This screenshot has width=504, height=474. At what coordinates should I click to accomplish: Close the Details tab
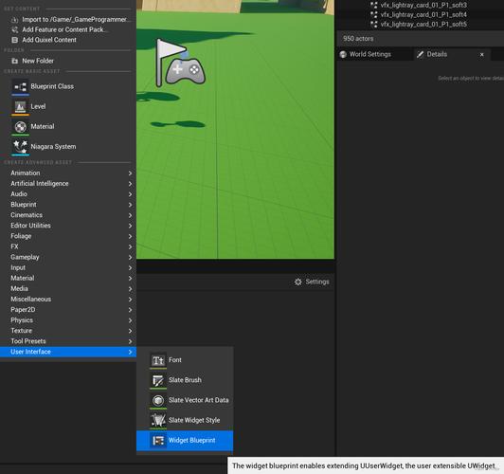coord(482,55)
